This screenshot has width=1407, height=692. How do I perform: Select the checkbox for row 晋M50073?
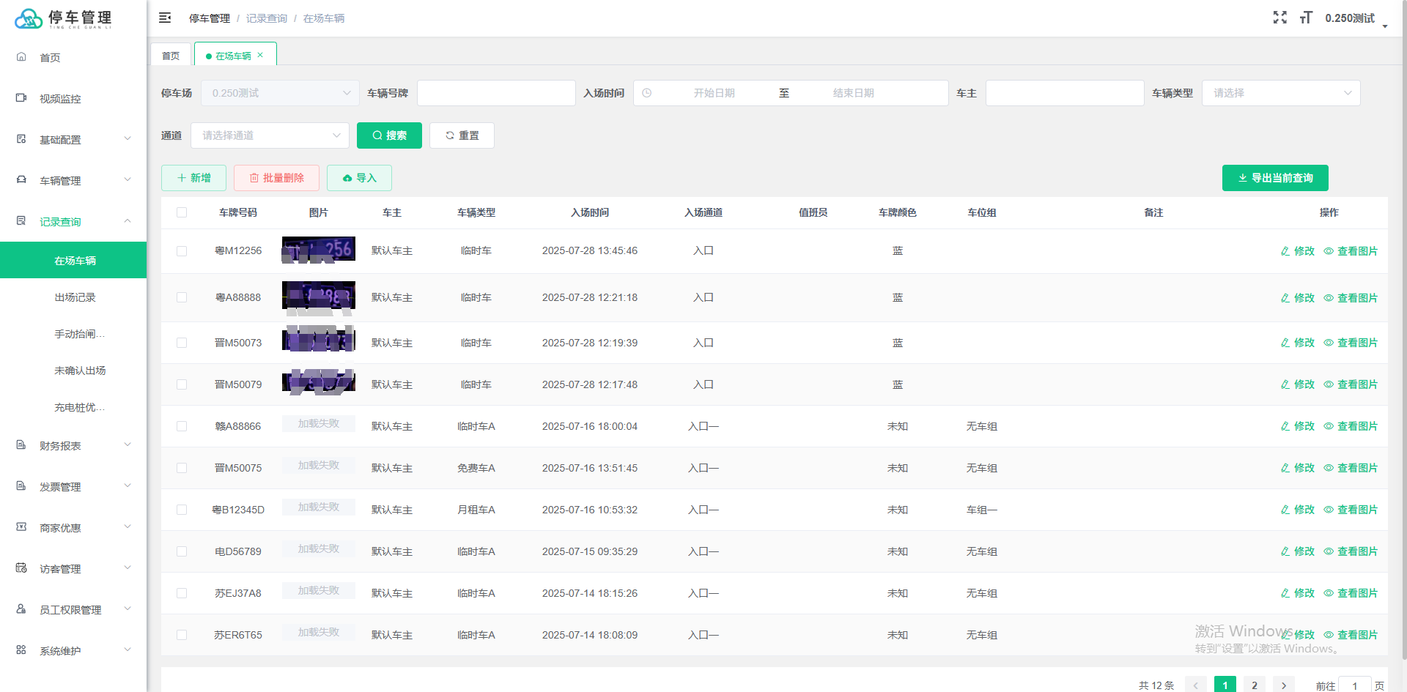pyautogui.click(x=182, y=343)
